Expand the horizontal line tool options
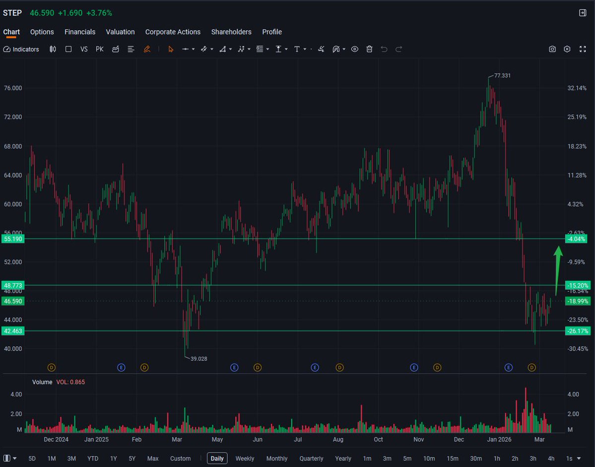595x467 pixels. tap(193, 49)
